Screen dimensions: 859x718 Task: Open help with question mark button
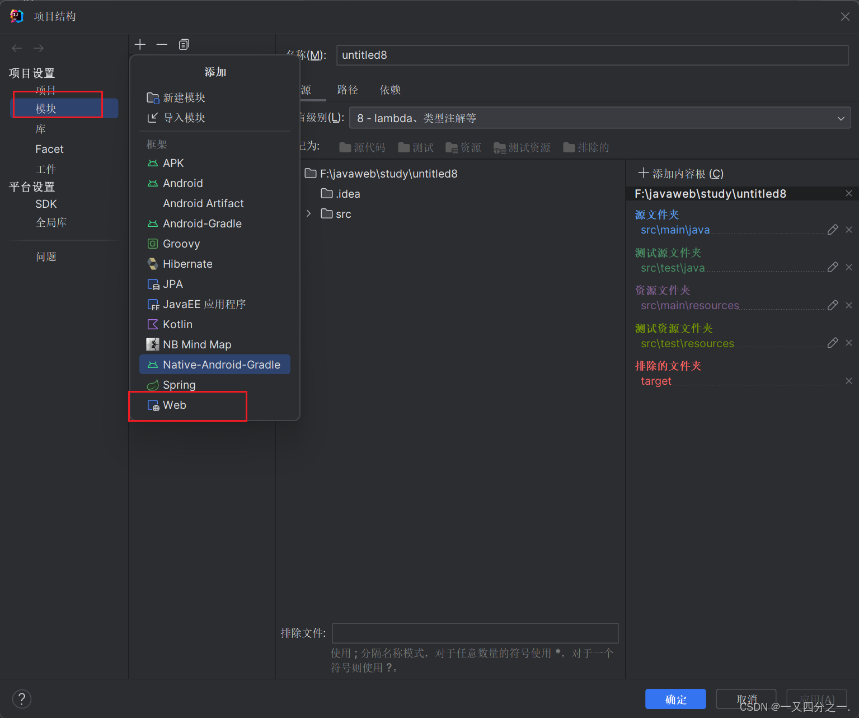click(21, 699)
